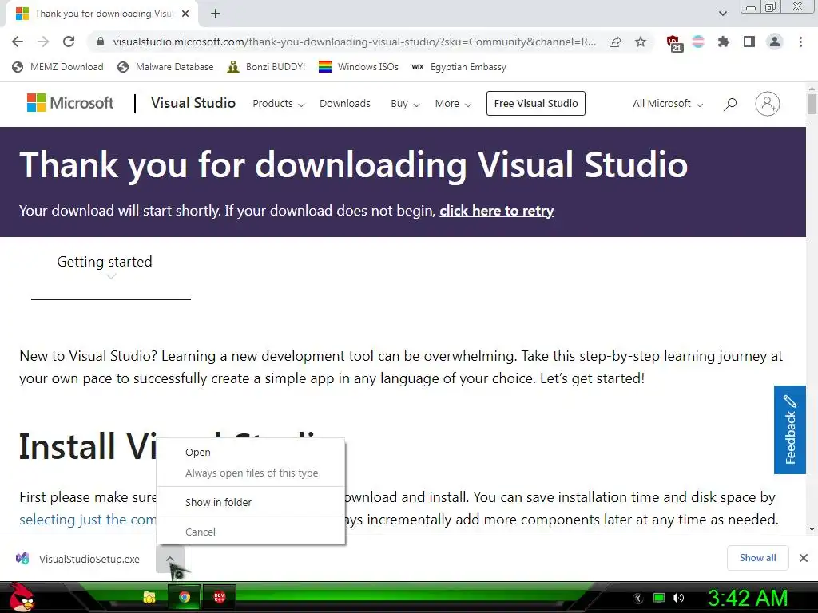Open the striped circle extension icon
The image size is (818, 613).
tap(698, 42)
